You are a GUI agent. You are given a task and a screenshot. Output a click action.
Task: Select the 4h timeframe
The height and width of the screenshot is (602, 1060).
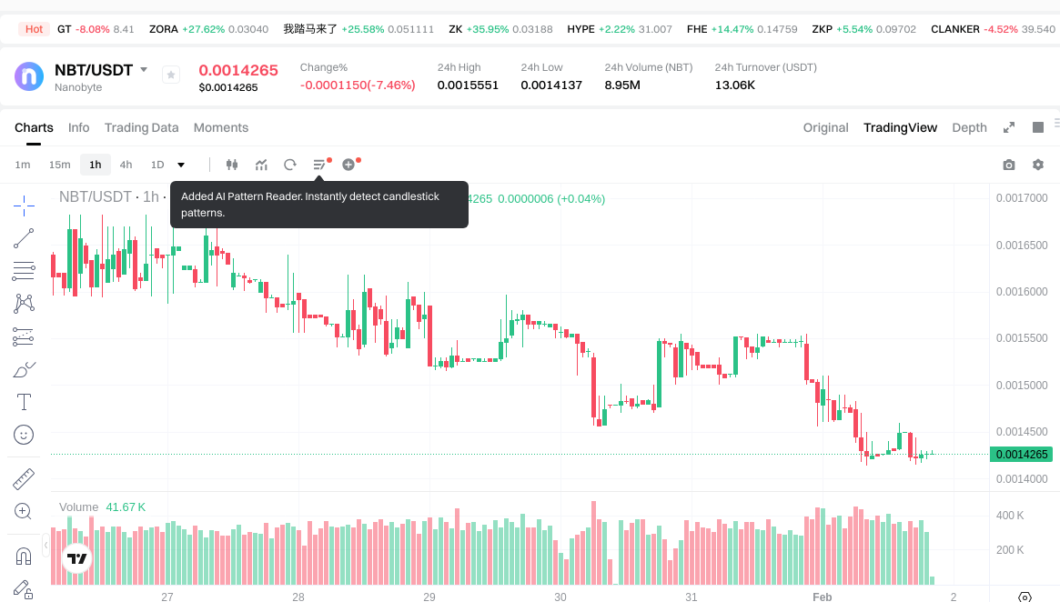pos(126,165)
